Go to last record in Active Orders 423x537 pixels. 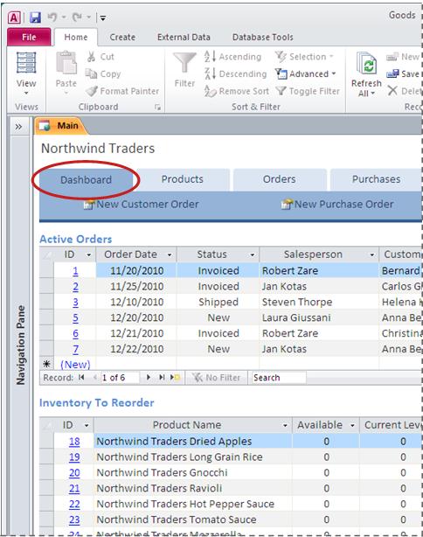(x=162, y=378)
